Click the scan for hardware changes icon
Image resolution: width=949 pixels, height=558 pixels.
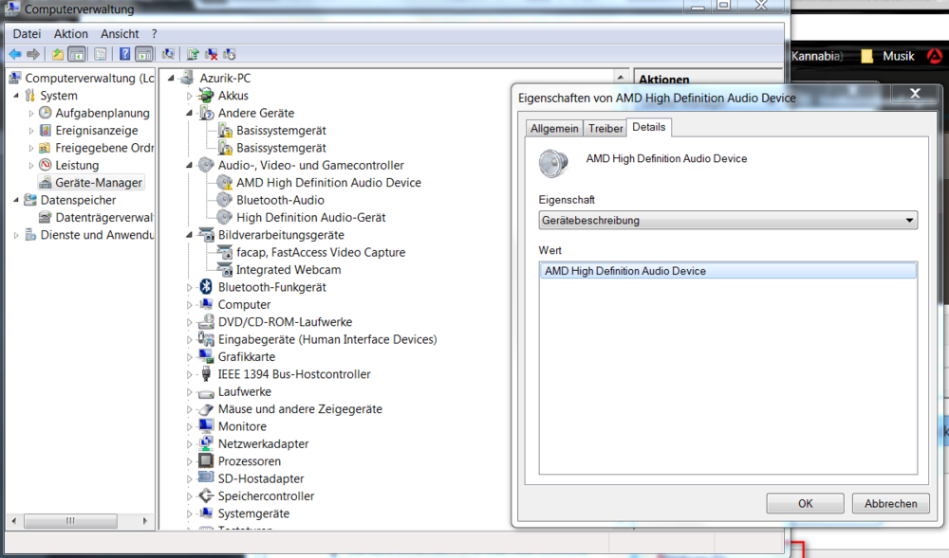pyautogui.click(x=168, y=54)
